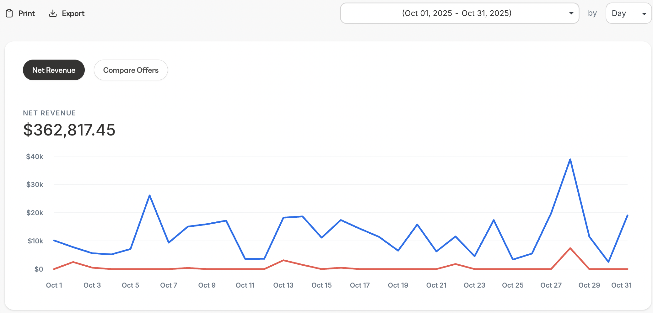This screenshot has width=653, height=313.
Task: Click the $40k y-axis label
Action: pos(35,156)
